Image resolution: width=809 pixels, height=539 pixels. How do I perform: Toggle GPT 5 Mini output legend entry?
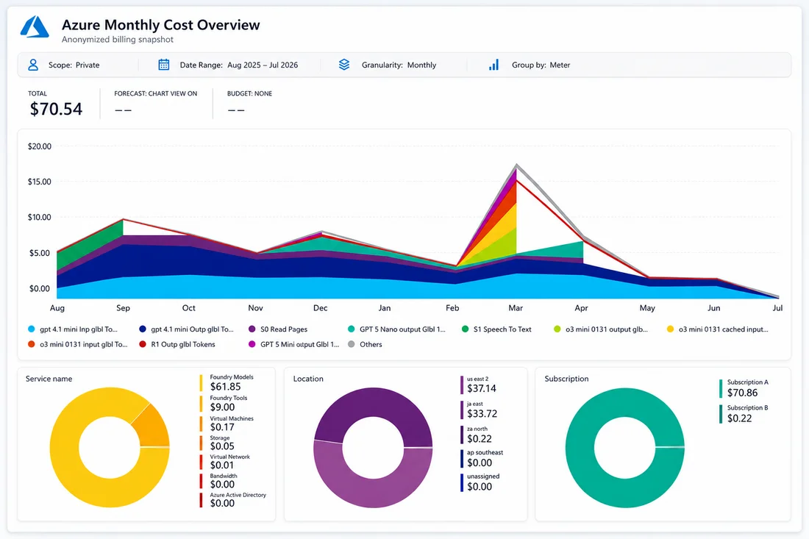(294, 344)
